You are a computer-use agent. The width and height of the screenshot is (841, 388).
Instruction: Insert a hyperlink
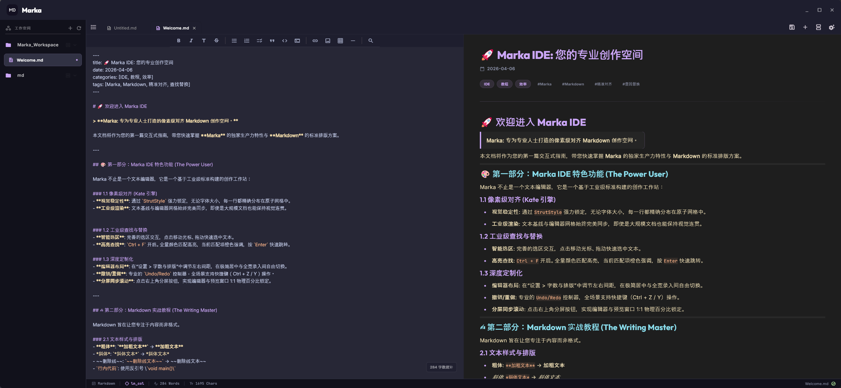tap(315, 41)
